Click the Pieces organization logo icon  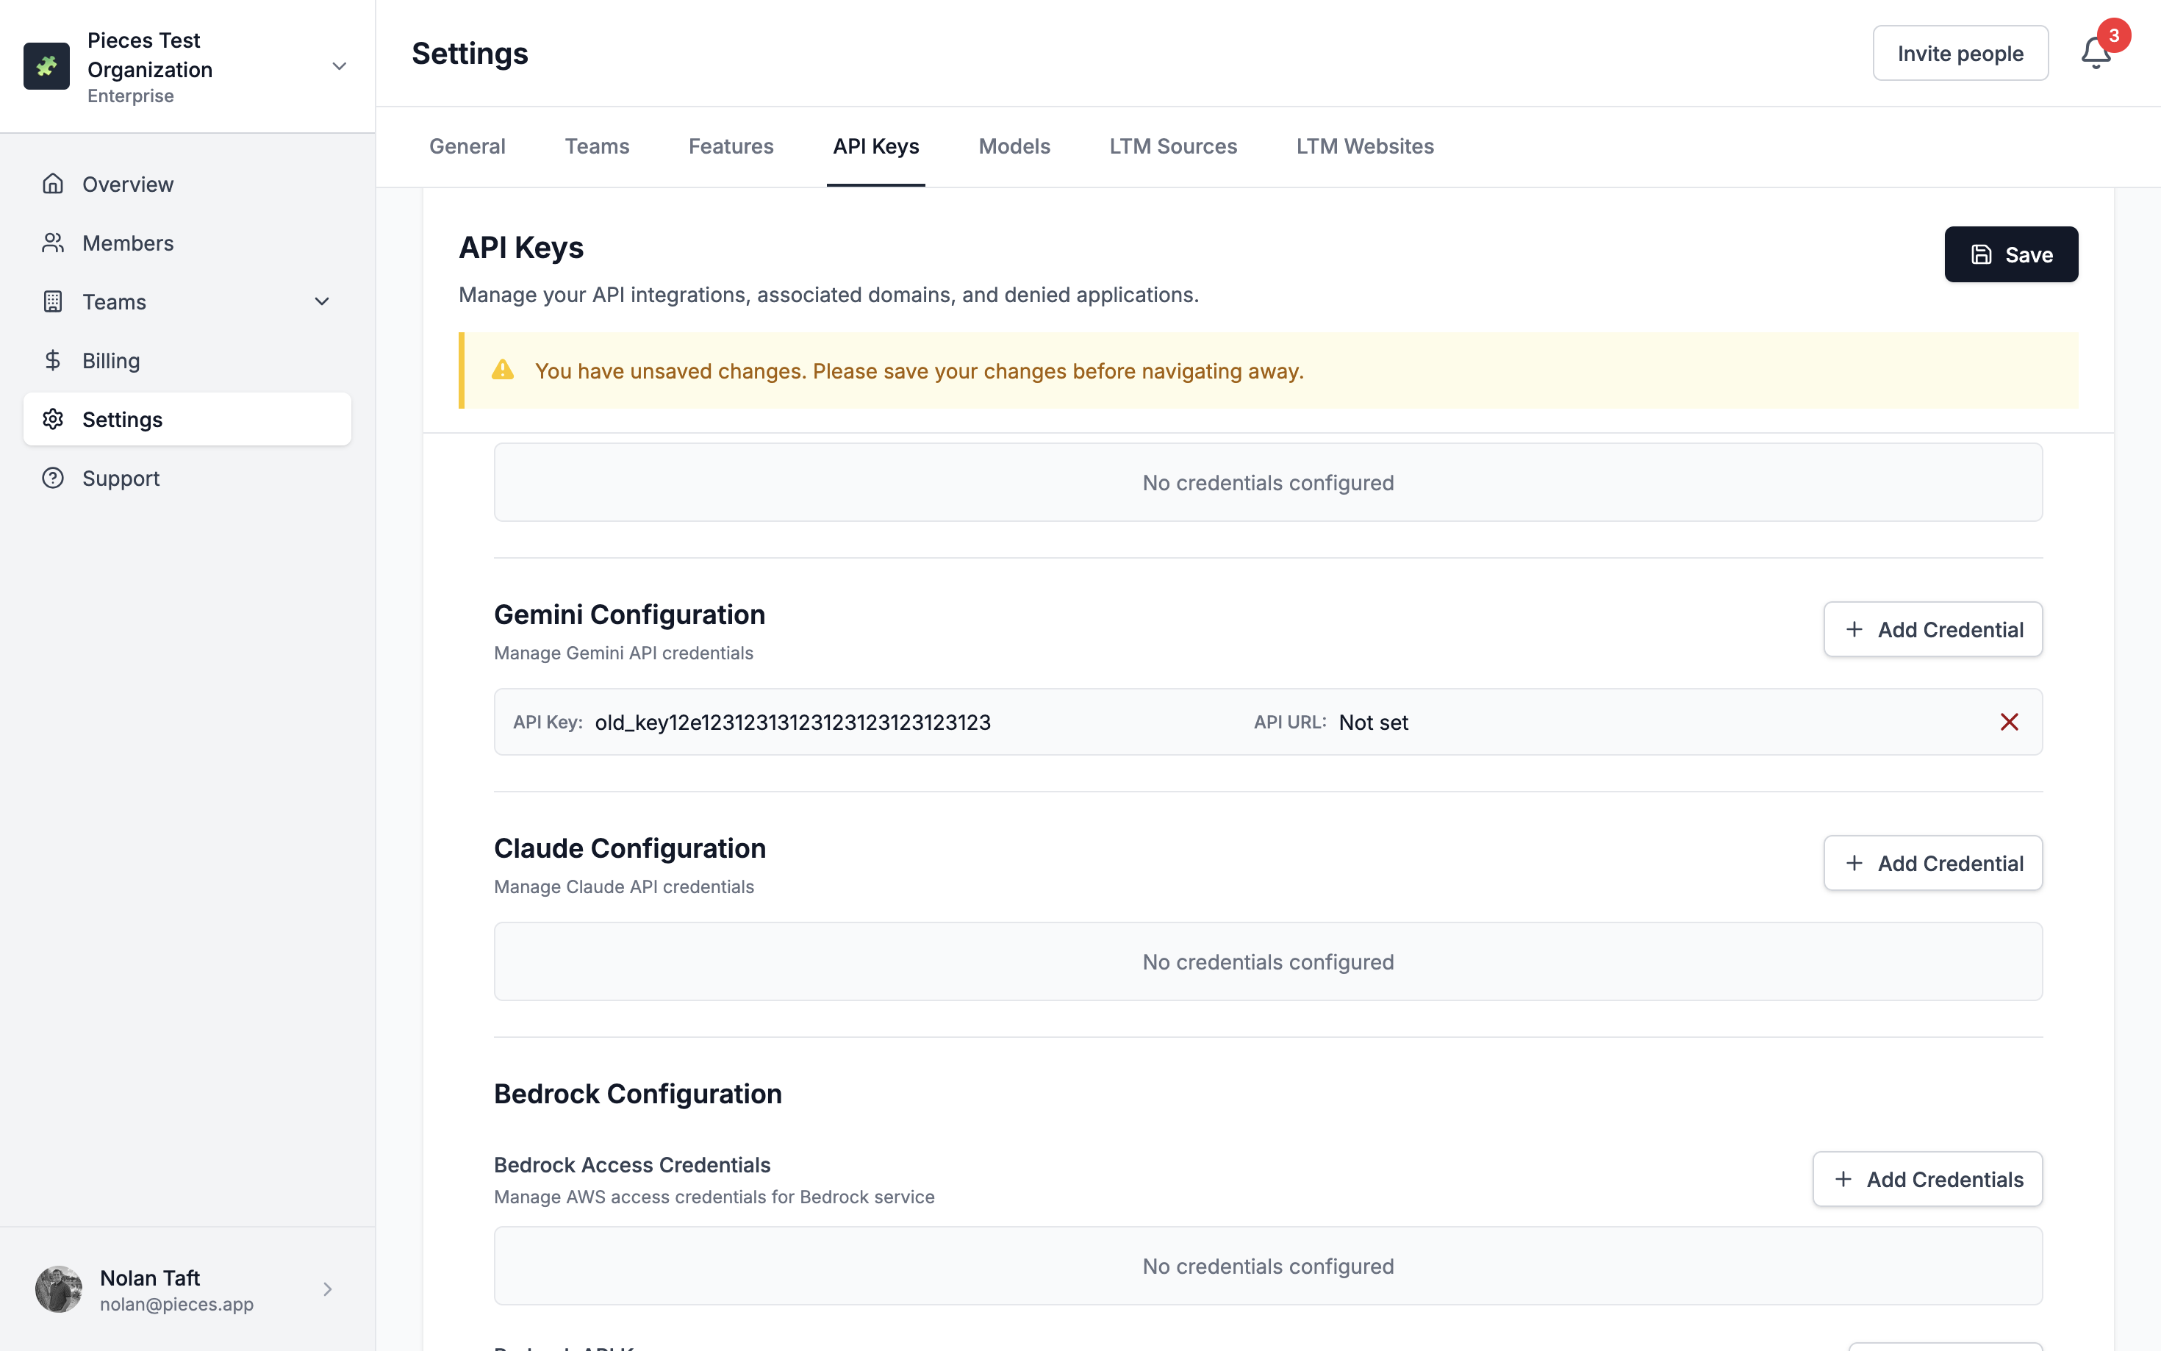click(46, 66)
